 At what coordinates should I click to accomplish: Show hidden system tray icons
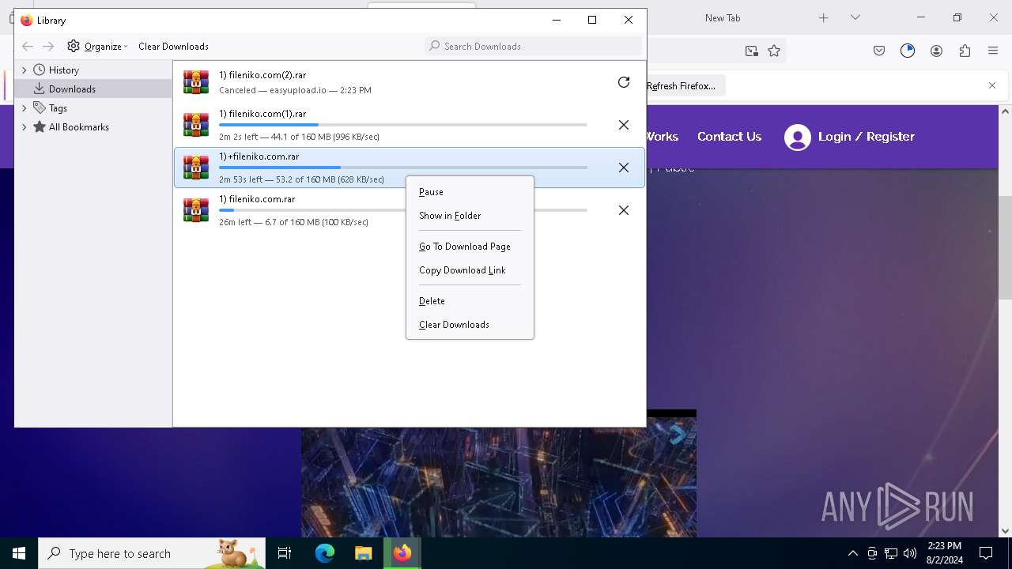click(x=852, y=553)
